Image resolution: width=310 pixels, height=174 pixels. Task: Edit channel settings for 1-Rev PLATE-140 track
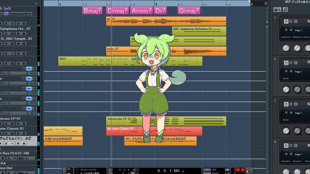[9, 158]
